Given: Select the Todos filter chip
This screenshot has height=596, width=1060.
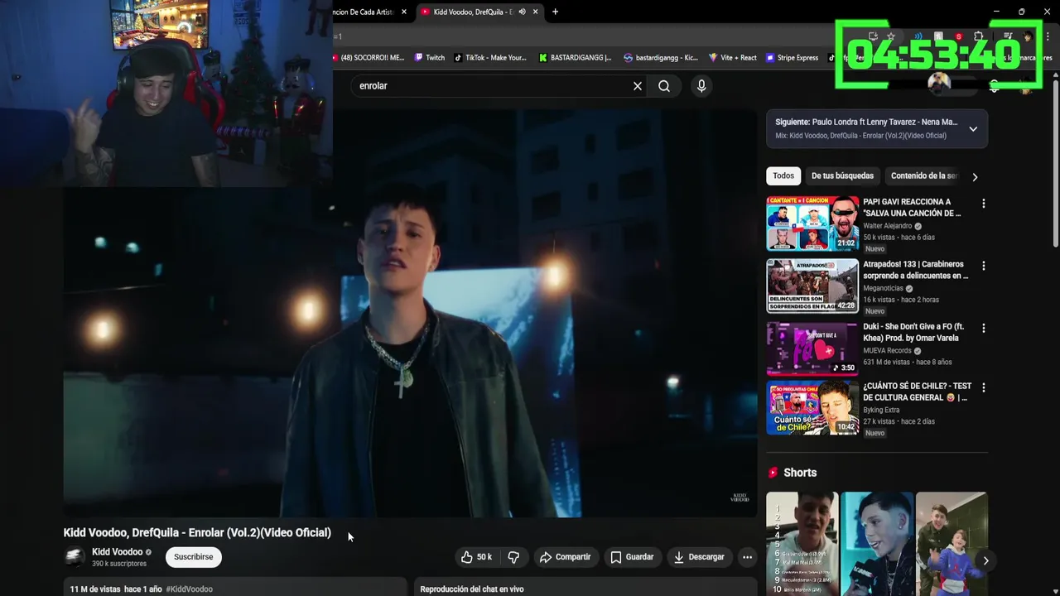Looking at the screenshot, I should click(783, 175).
